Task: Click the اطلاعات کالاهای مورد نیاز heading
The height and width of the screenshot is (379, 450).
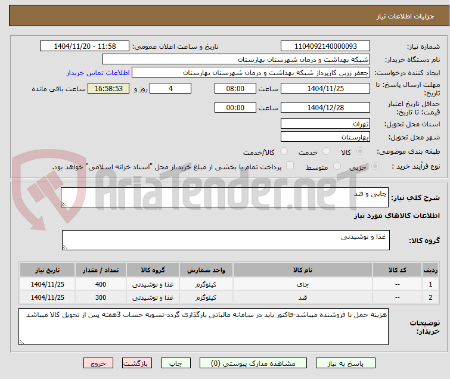Action: 396,216
